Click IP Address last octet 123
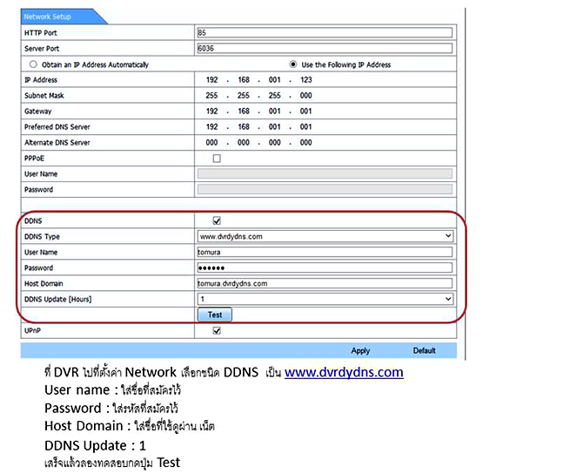The image size is (570, 474). (x=306, y=80)
